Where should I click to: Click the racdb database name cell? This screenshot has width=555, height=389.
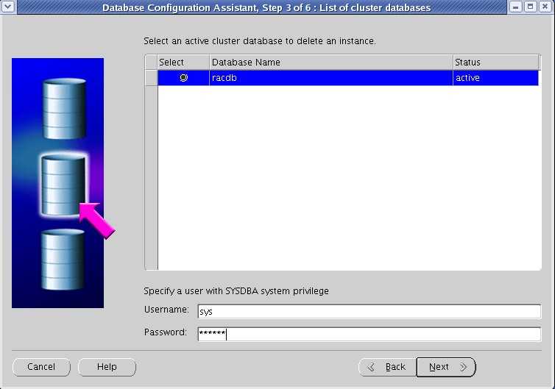point(331,78)
